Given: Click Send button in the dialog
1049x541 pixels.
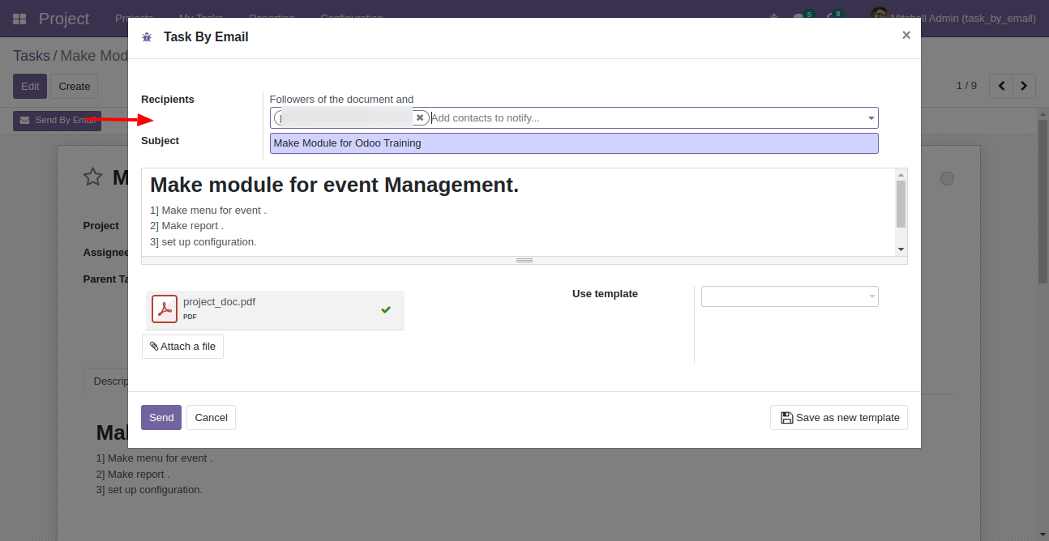Looking at the screenshot, I should (x=161, y=418).
